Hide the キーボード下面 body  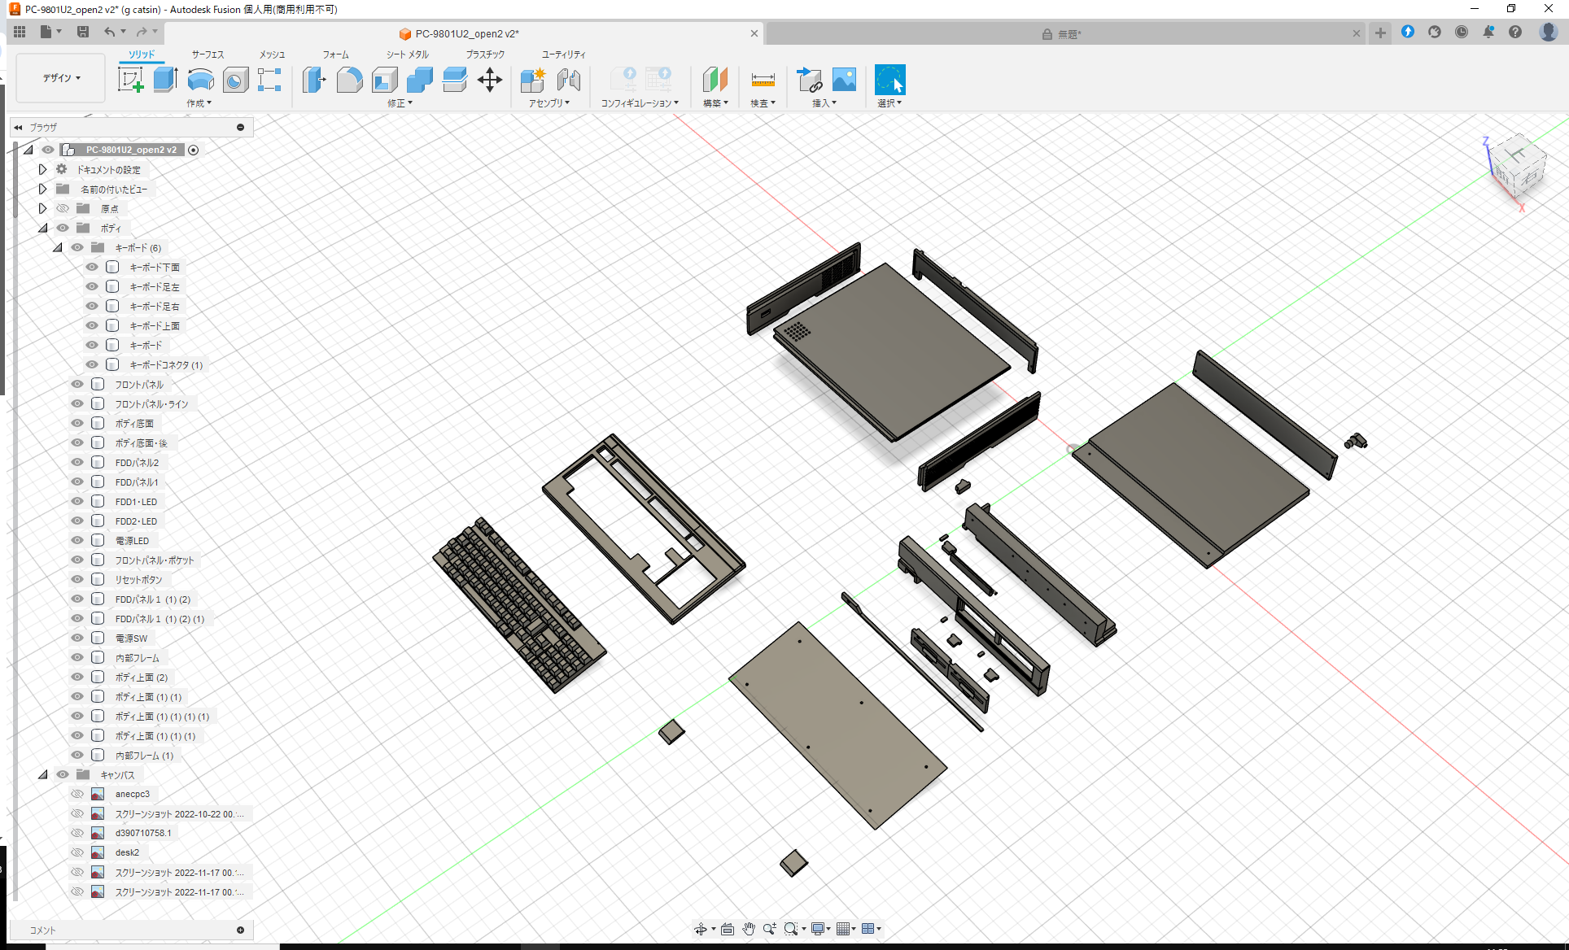[x=92, y=267]
